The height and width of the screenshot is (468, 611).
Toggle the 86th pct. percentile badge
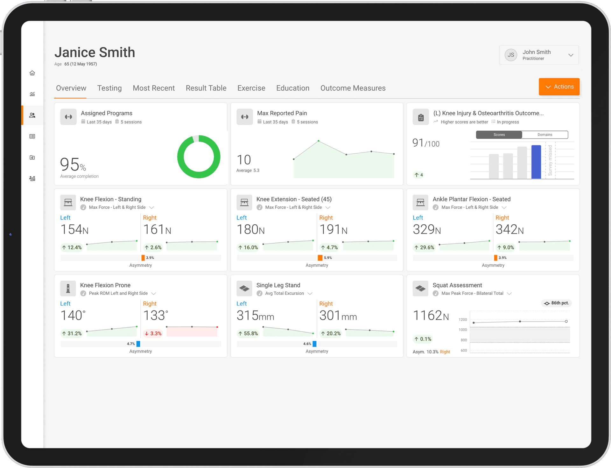click(x=556, y=303)
